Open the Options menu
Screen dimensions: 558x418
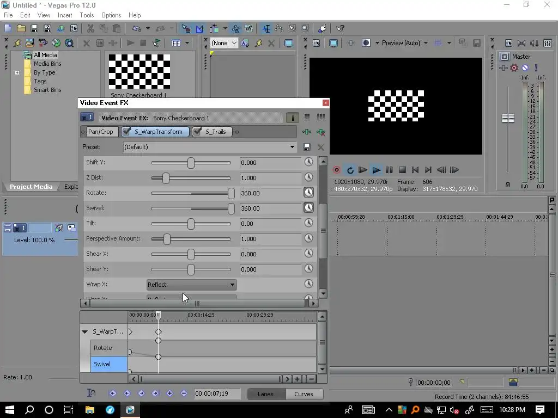[x=111, y=15]
